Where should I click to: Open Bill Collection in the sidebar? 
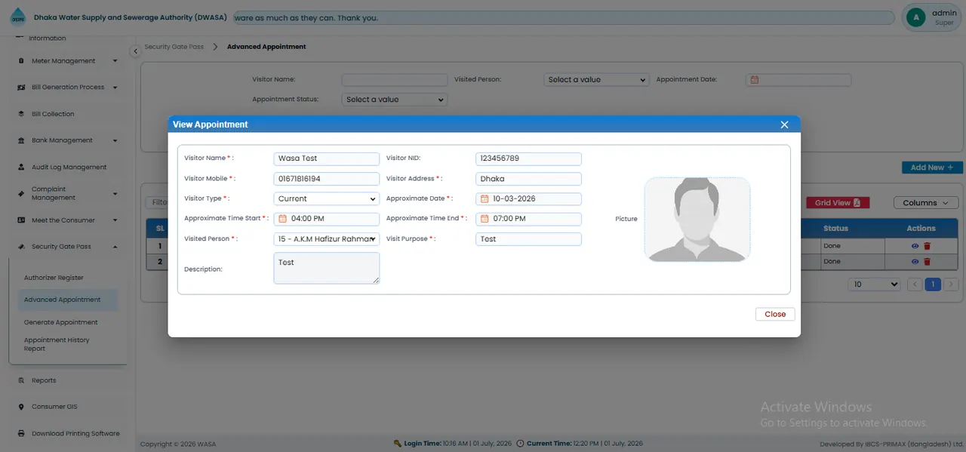(53, 114)
